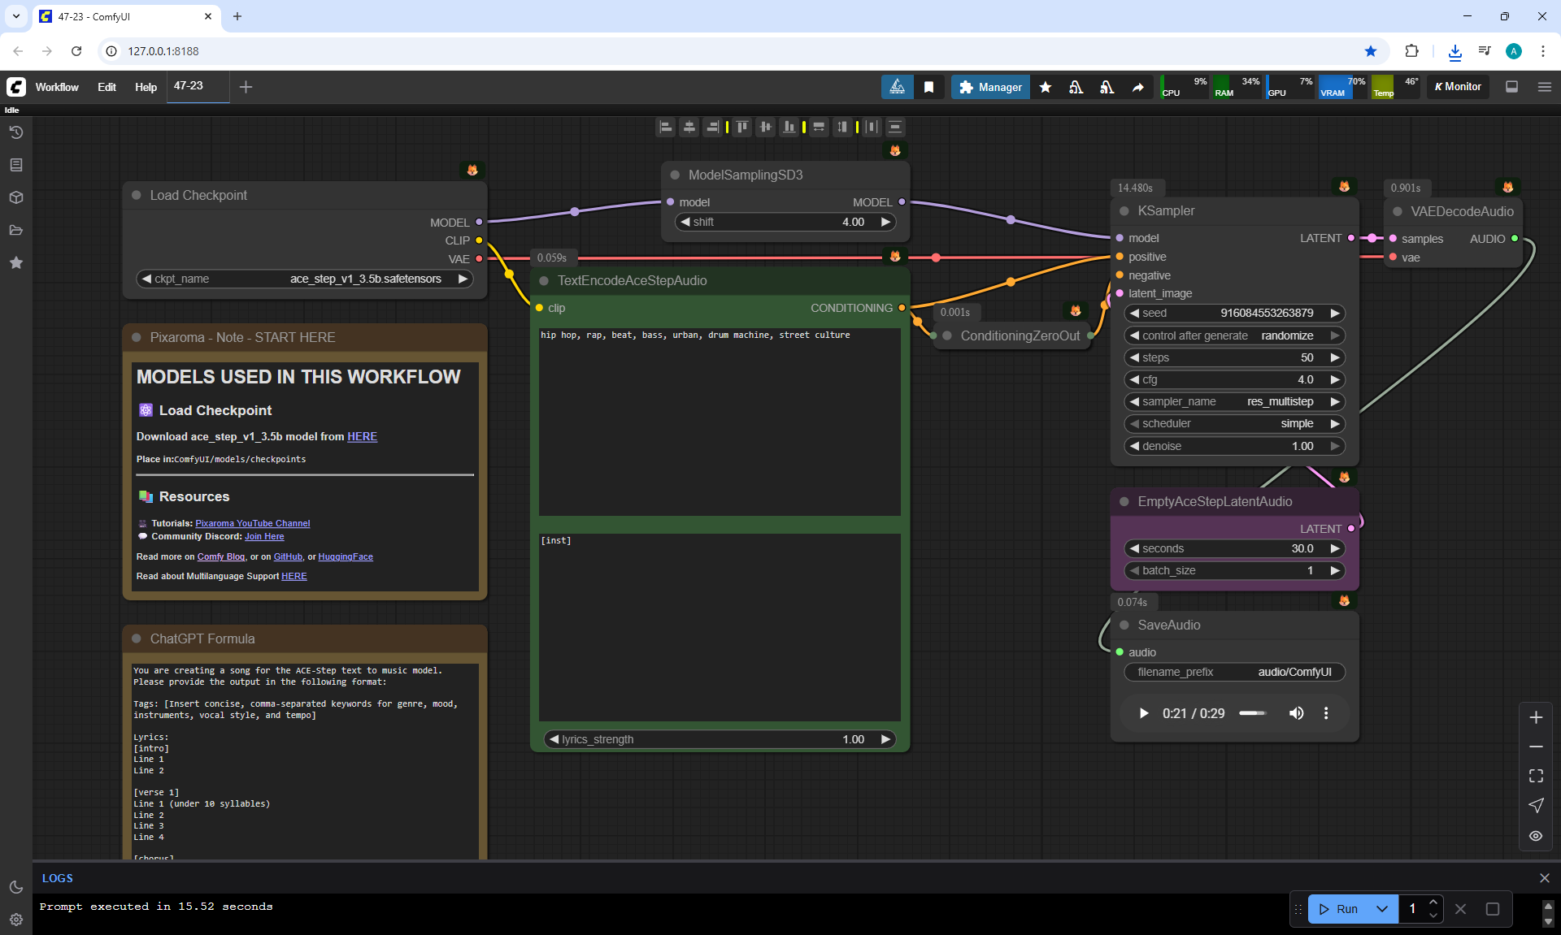The width and height of the screenshot is (1561, 935).
Task: Open the node library cube icon
Action: tap(15, 197)
